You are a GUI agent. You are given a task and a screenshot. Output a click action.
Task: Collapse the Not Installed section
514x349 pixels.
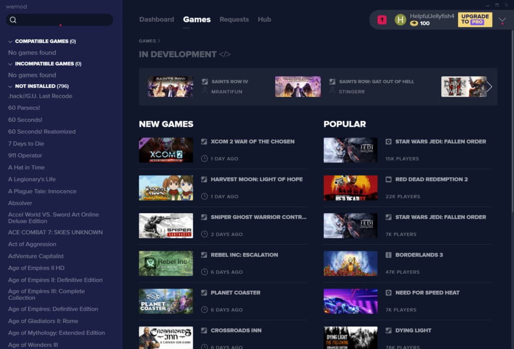pos(10,86)
